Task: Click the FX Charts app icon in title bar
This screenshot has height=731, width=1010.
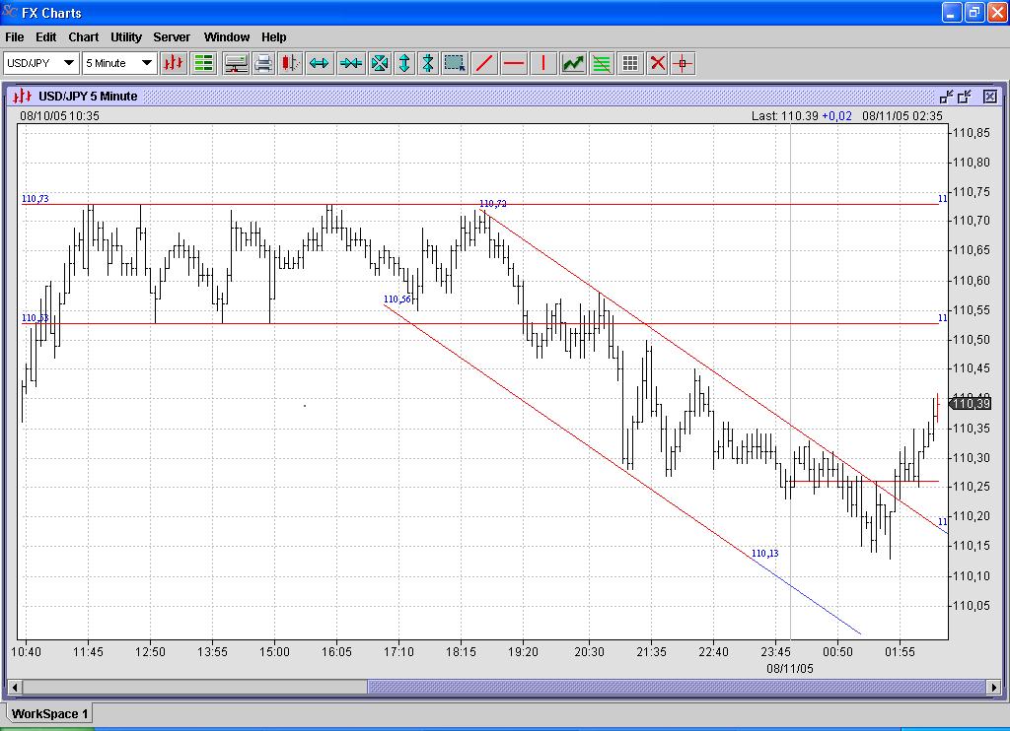Action: click(10, 12)
